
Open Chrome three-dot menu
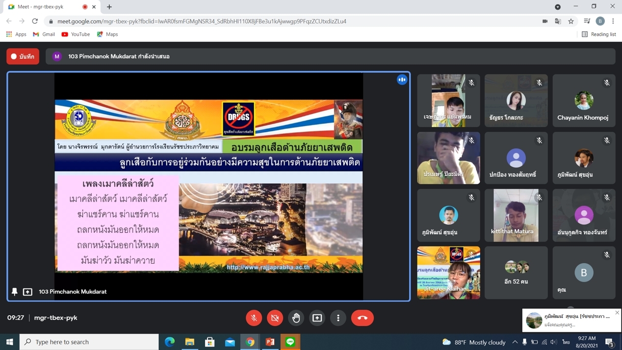[x=613, y=21]
